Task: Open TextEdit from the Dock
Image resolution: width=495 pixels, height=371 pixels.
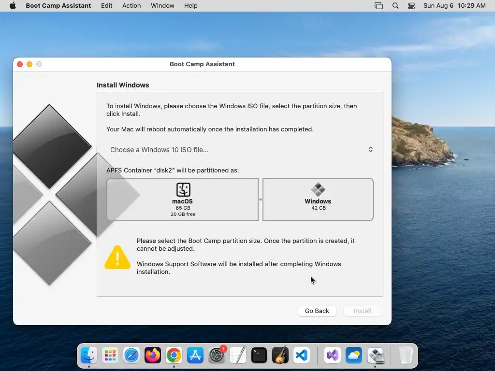Action: 238,355
